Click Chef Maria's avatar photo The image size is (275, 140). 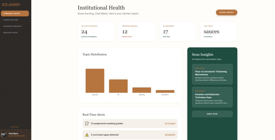[4, 135]
